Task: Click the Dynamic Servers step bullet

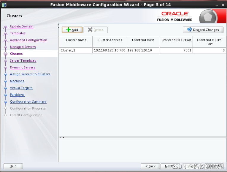Action: (6, 68)
